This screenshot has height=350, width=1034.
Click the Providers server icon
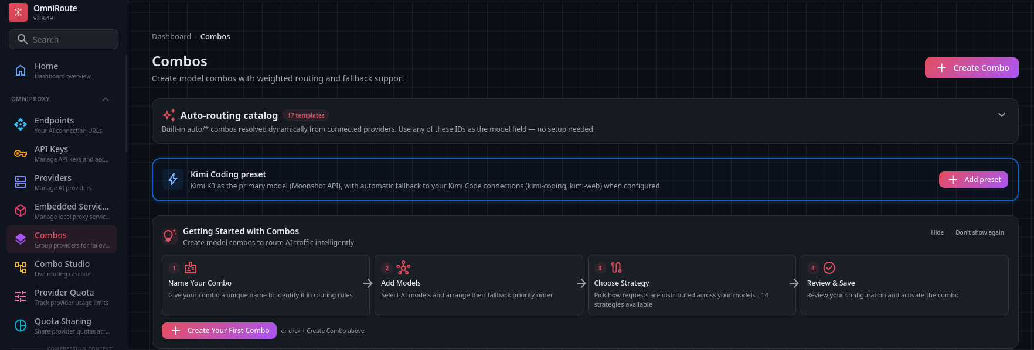tap(21, 182)
